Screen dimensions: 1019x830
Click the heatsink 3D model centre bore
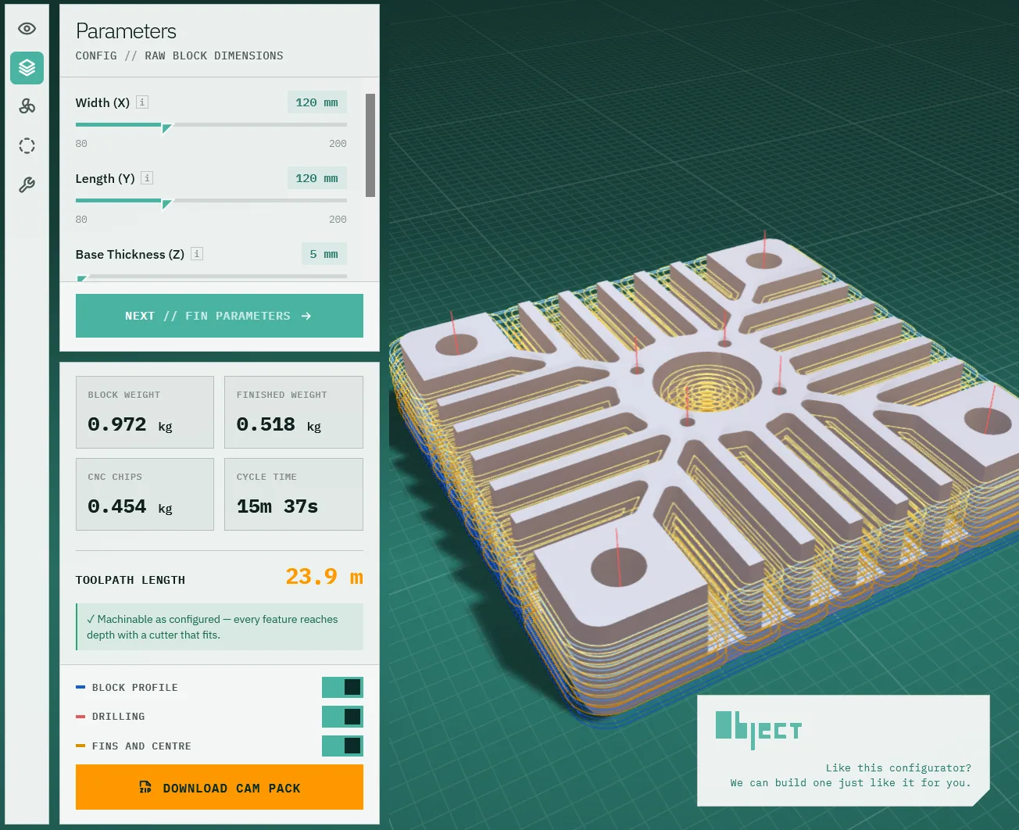point(706,384)
